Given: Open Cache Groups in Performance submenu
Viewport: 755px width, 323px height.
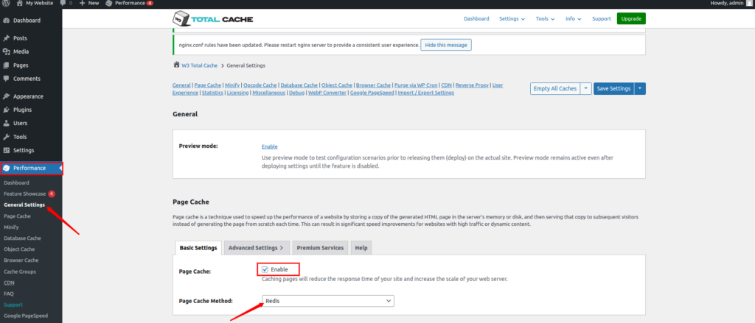Looking at the screenshot, I should (20, 271).
